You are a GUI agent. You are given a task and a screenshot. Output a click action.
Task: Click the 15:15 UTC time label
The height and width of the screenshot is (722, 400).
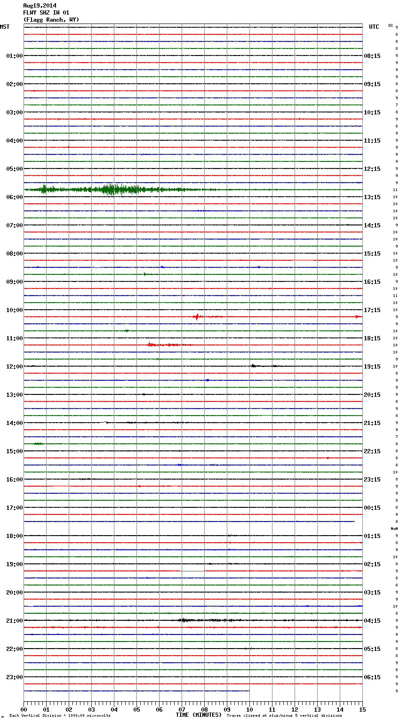(372, 254)
